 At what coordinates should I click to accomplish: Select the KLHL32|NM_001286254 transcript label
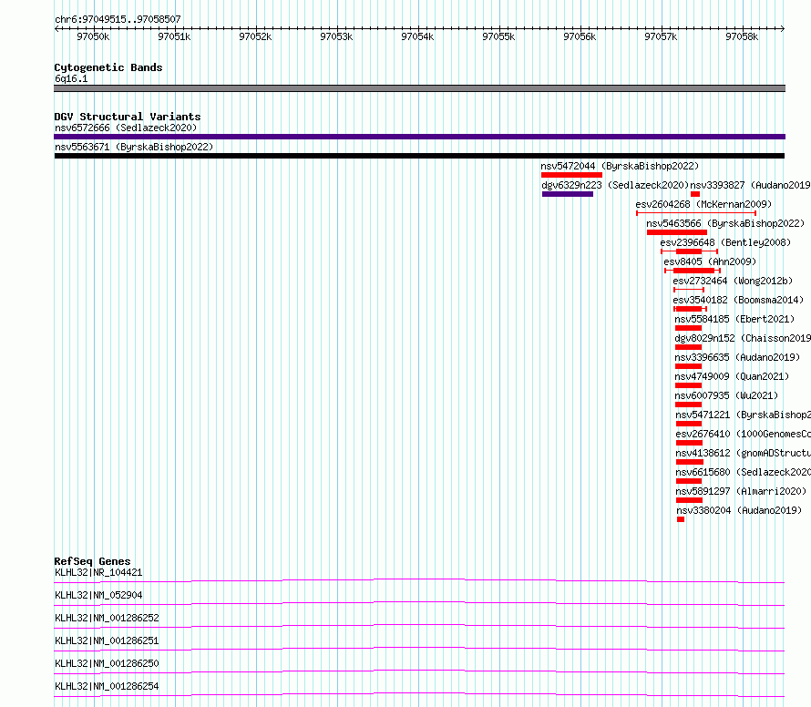pos(107,686)
